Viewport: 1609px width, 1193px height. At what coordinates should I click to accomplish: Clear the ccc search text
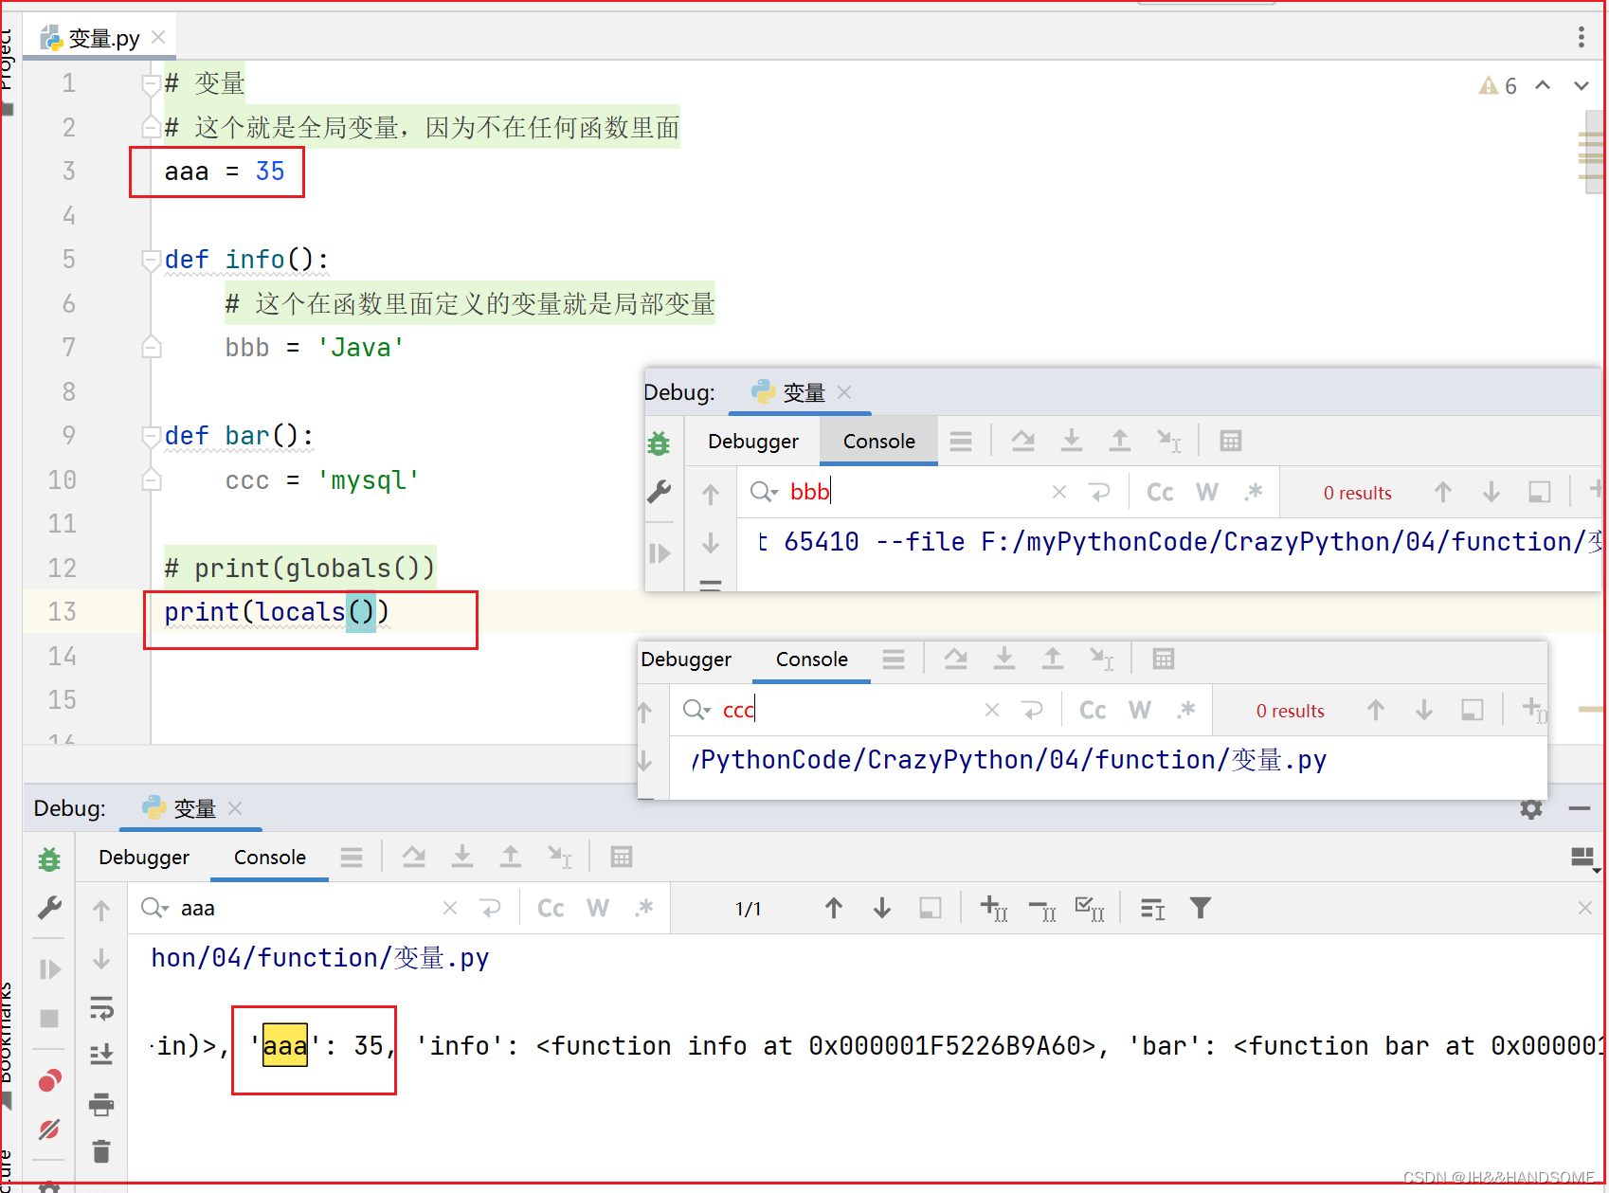[x=992, y=710]
